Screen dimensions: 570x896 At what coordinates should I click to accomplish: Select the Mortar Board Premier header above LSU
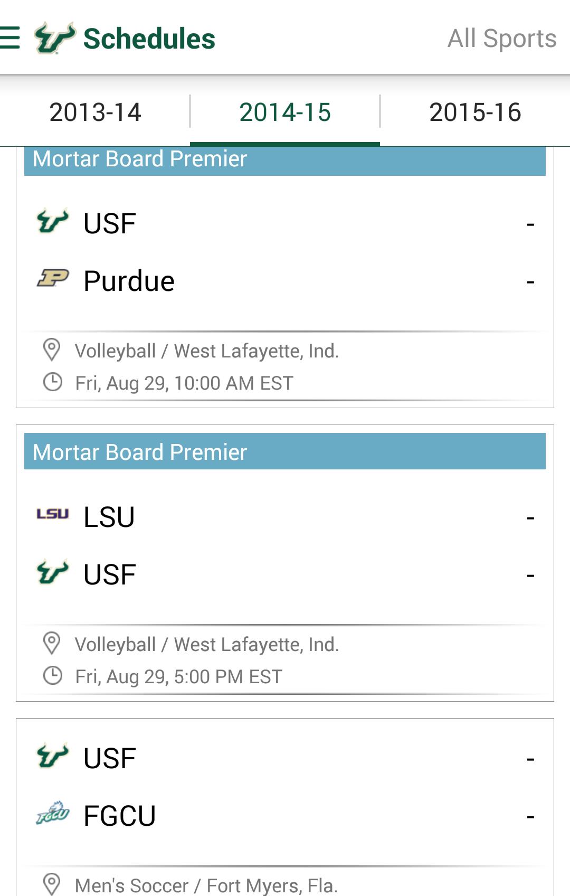[x=285, y=452]
